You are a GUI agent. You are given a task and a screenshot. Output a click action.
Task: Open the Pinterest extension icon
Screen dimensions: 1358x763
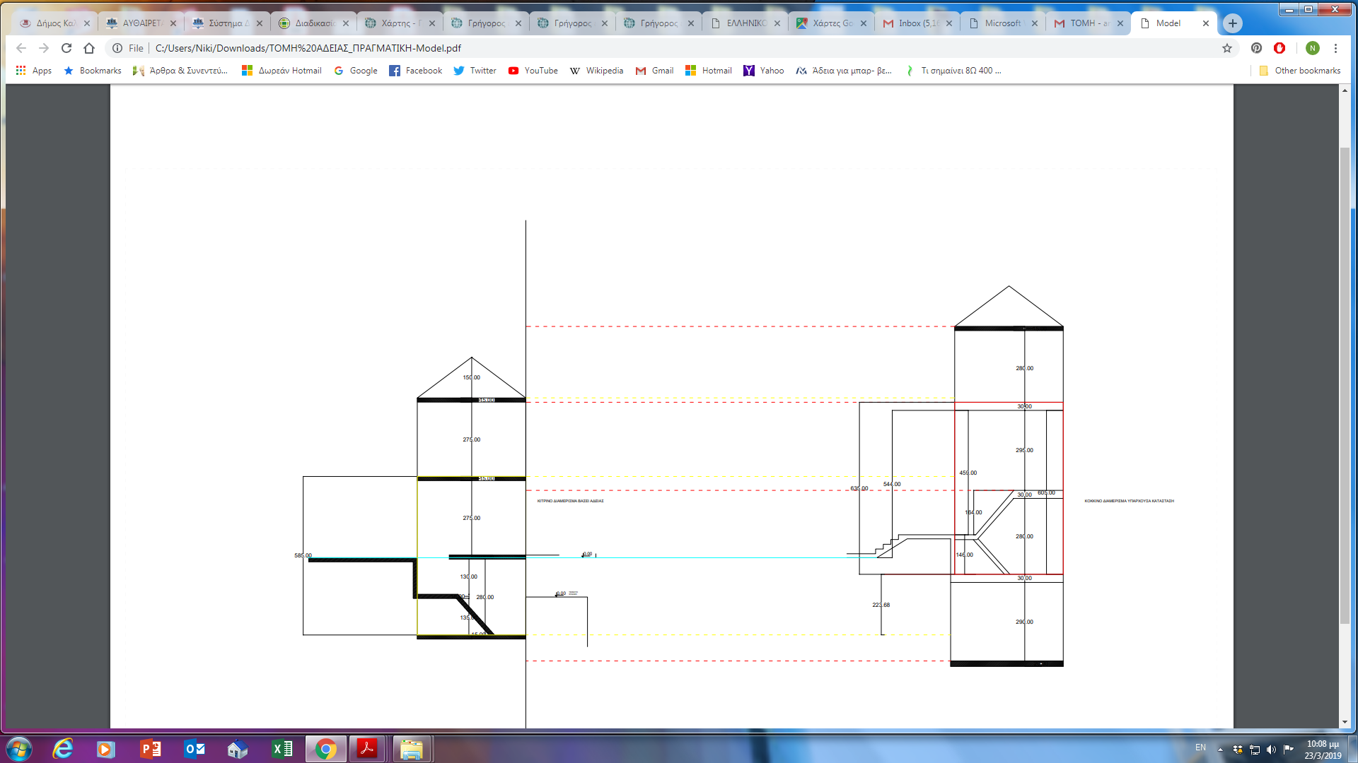(x=1256, y=48)
